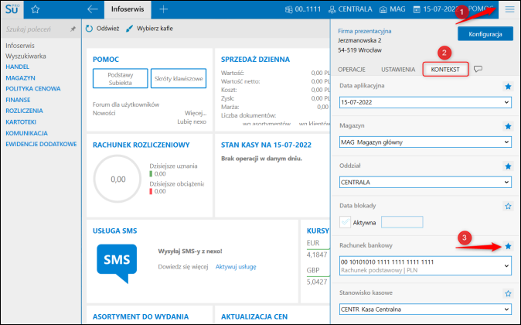Viewport: 521px width, 325px height.
Task: Toggle favorite star for Stanowisko kasowe
Action: tap(508, 293)
